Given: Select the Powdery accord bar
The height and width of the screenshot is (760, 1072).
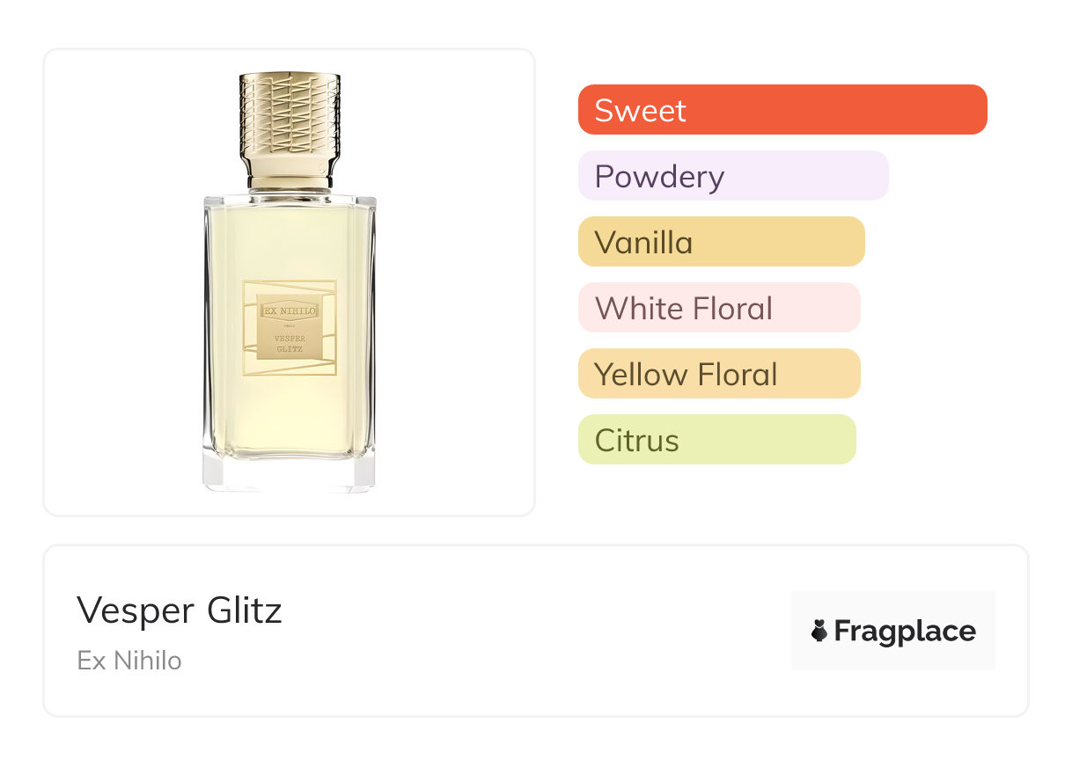Looking at the screenshot, I should coord(732,176).
